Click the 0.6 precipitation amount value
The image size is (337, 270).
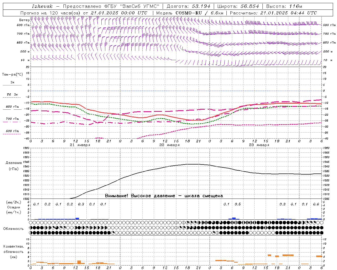tap(316, 204)
